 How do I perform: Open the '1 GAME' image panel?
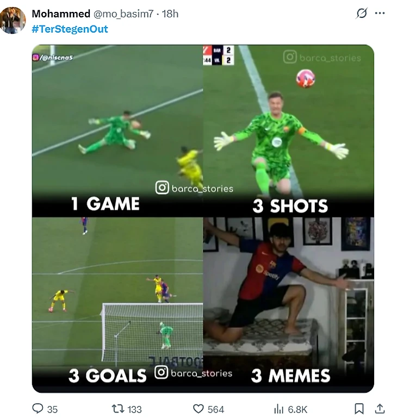[x=117, y=130]
